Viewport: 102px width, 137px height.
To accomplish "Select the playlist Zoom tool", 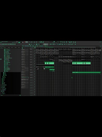I will click(33, 46).
